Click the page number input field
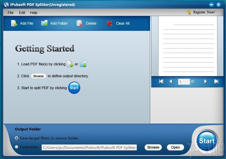The width and height of the screenshot is (226, 159). (184, 82)
